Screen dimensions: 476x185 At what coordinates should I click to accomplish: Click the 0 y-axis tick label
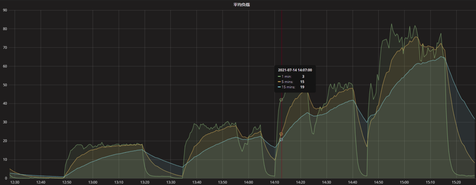6,178
